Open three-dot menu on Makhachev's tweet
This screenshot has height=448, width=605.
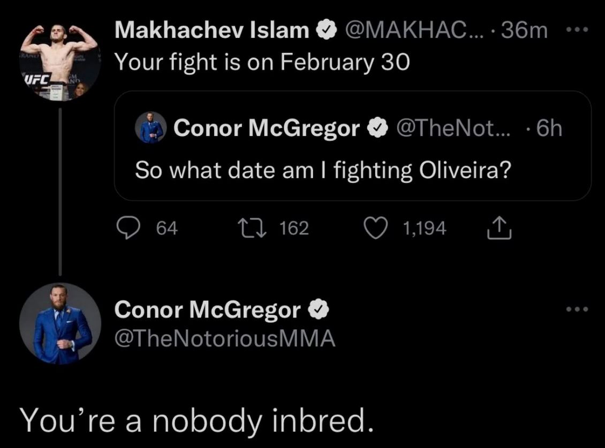pyautogui.click(x=577, y=29)
